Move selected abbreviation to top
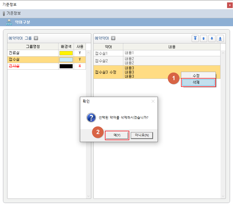Screen dimensions: 233x206 (195, 38)
